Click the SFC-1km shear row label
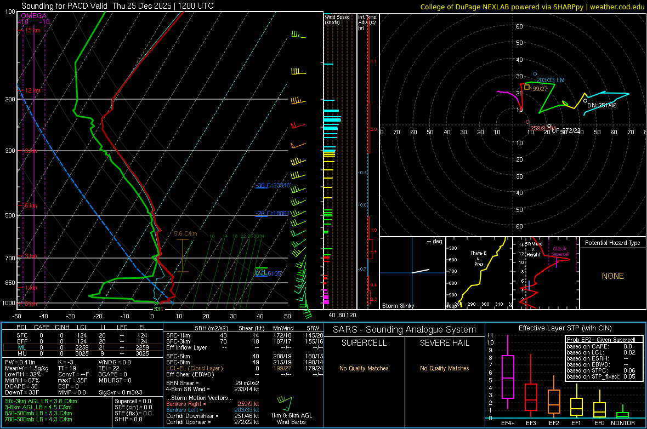Image resolution: width=647 pixels, height=429 pixels. pos(178,335)
